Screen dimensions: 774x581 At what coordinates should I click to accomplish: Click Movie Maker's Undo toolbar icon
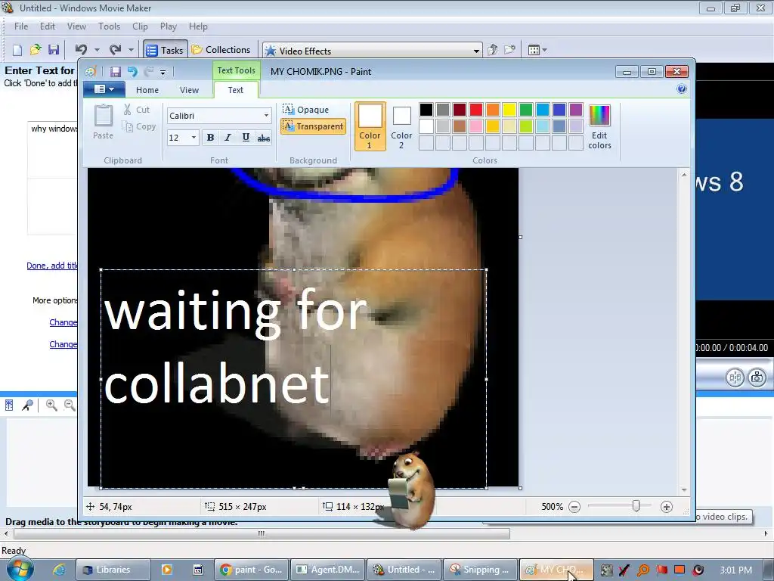pos(82,49)
